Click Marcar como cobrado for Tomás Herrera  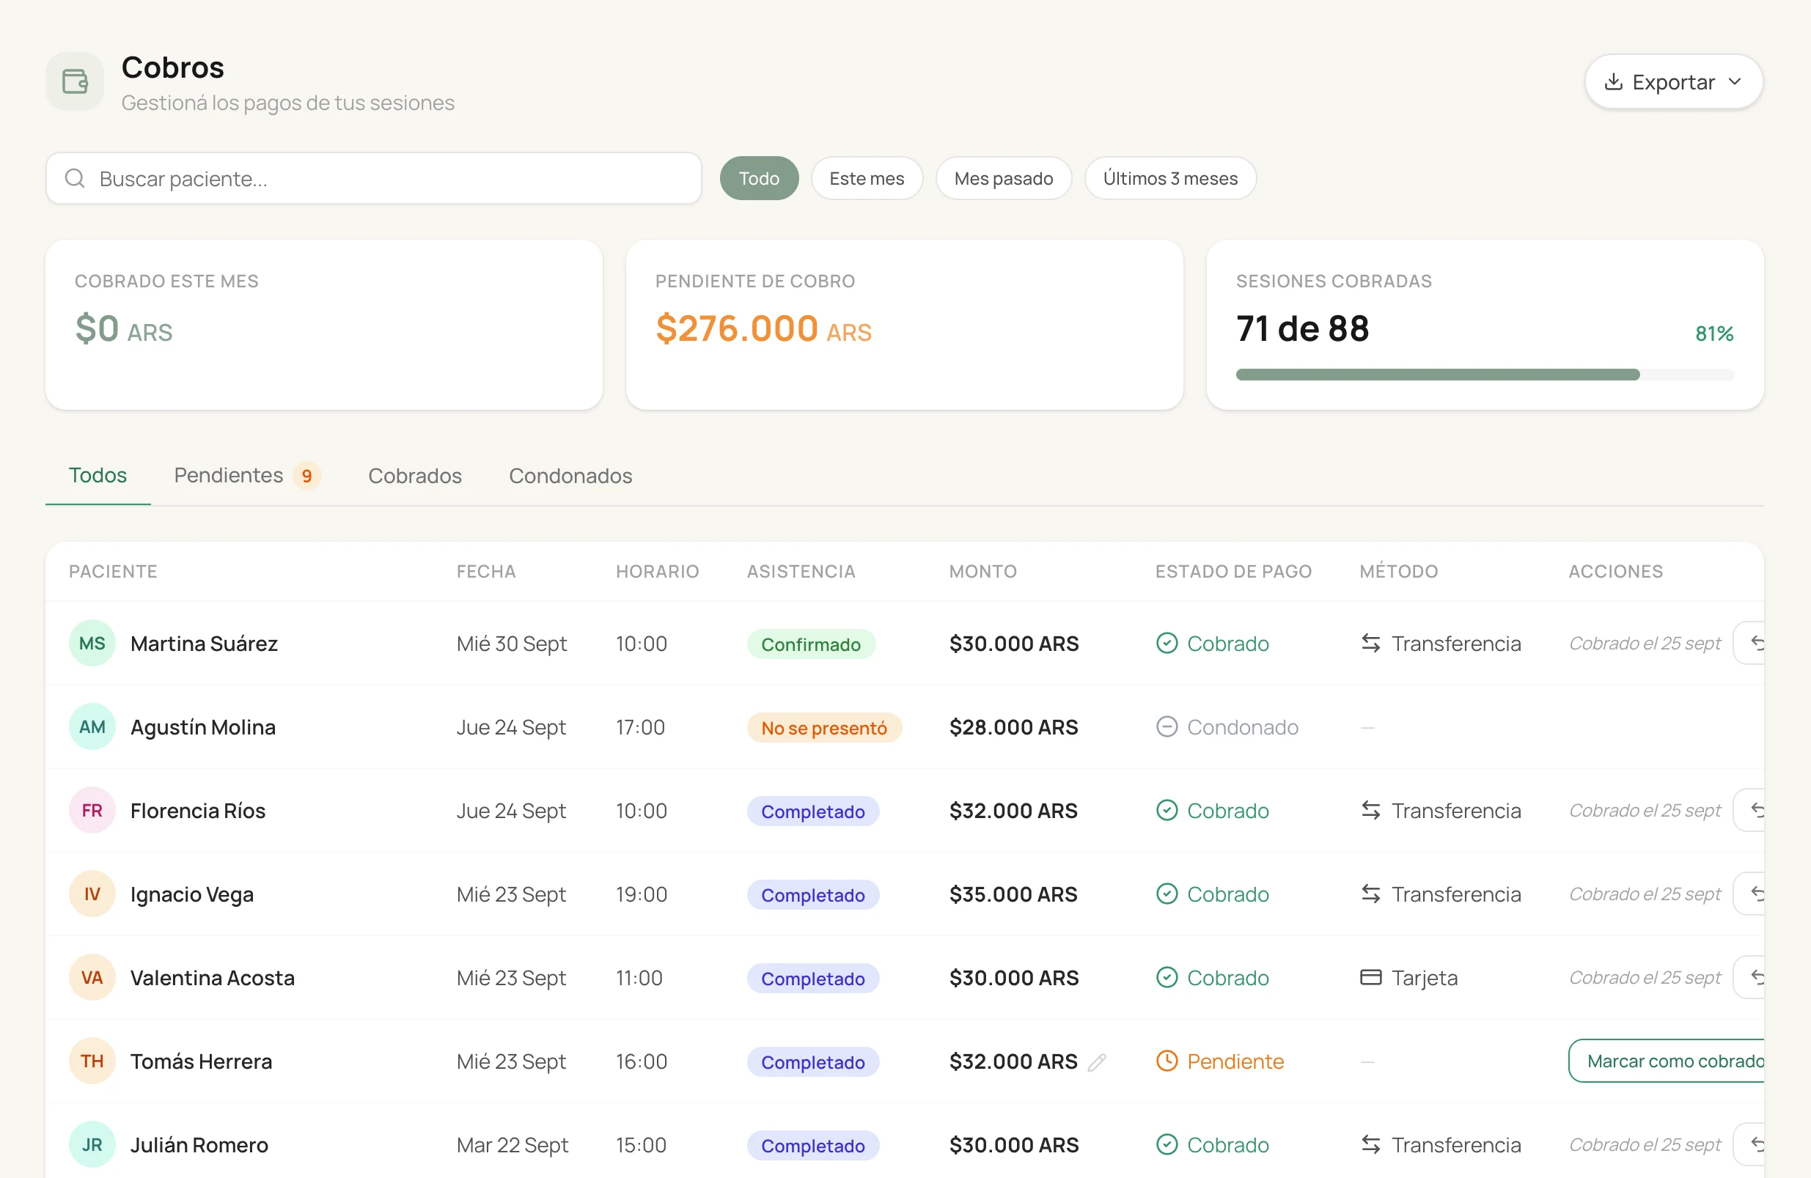(1667, 1061)
